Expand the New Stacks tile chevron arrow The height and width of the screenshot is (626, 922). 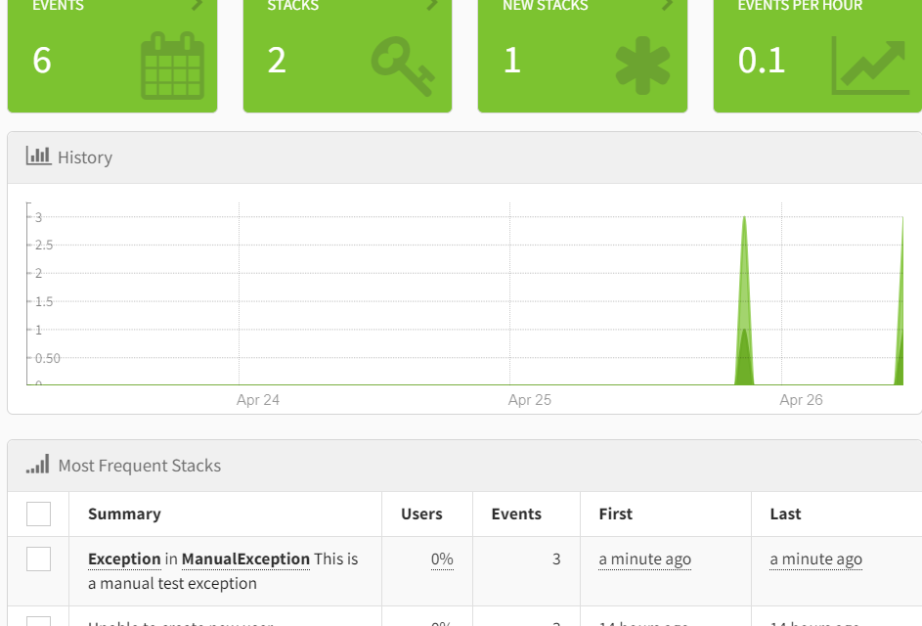pos(668,5)
